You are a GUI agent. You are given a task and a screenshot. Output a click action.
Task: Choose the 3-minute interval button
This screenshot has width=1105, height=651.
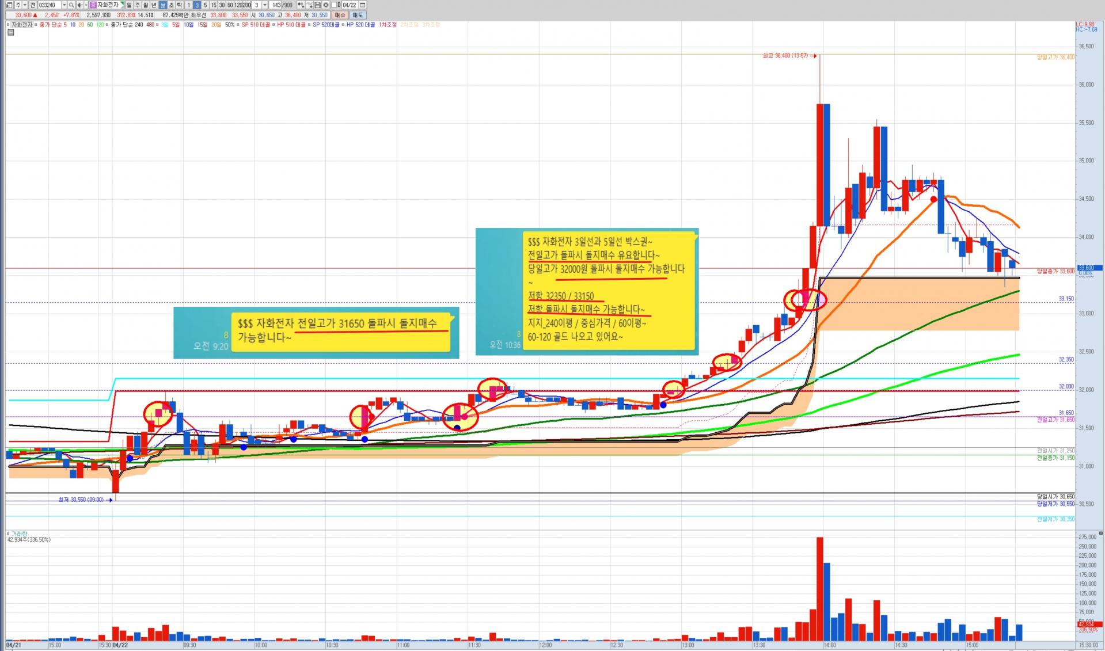click(x=197, y=5)
